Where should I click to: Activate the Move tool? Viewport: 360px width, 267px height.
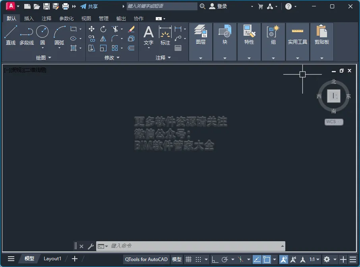(92, 29)
